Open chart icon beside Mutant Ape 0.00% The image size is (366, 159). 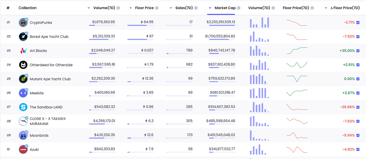(x=358, y=79)
